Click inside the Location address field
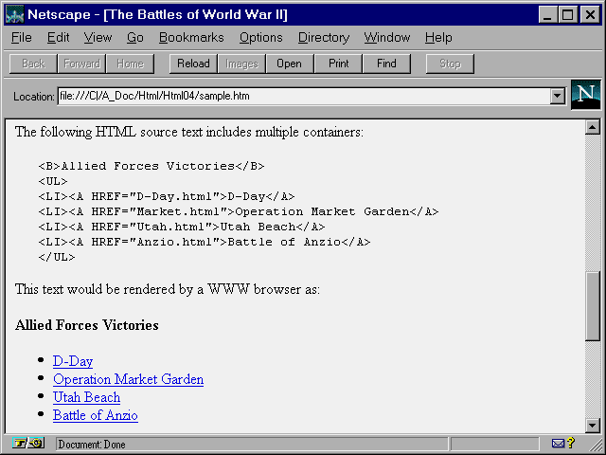Screen dimensions: 606x455 pos(303,97)
